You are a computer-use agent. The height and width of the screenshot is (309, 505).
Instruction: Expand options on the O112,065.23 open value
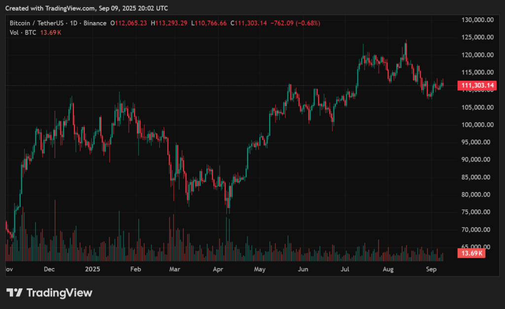128,23
